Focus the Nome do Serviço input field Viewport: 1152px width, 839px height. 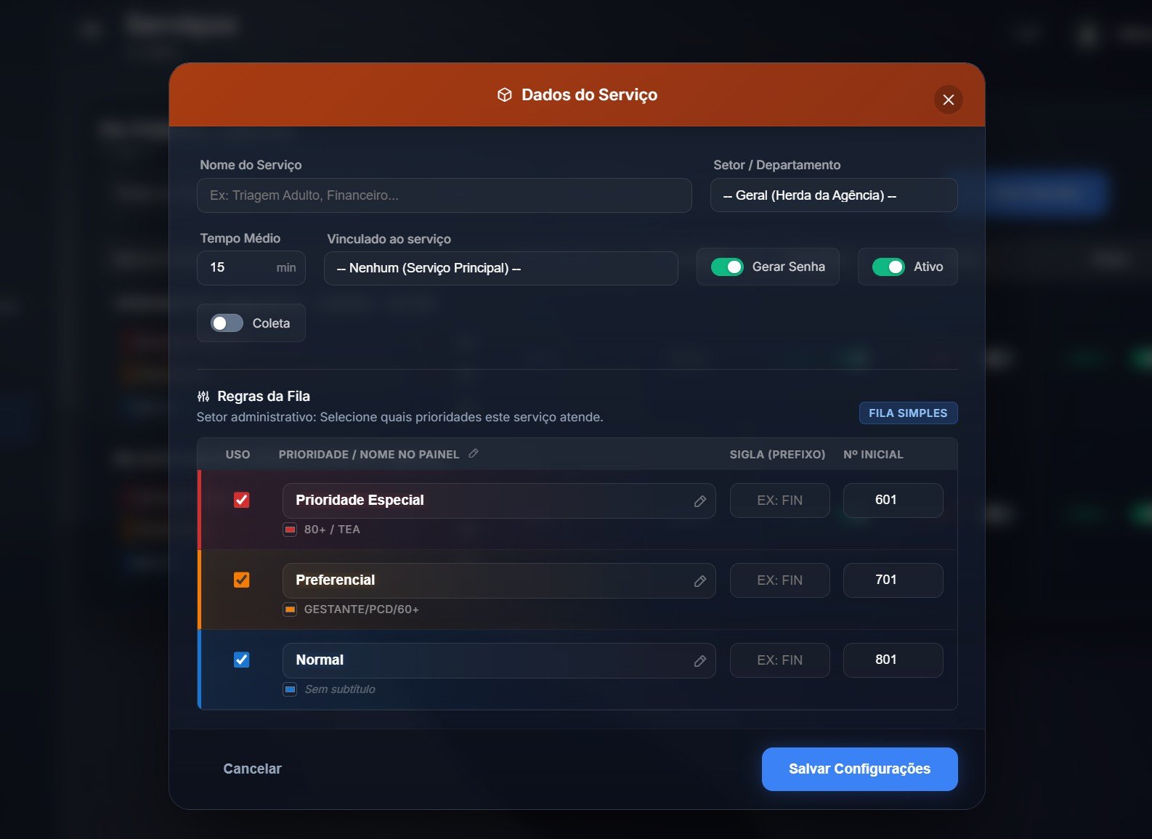(444, 195)
